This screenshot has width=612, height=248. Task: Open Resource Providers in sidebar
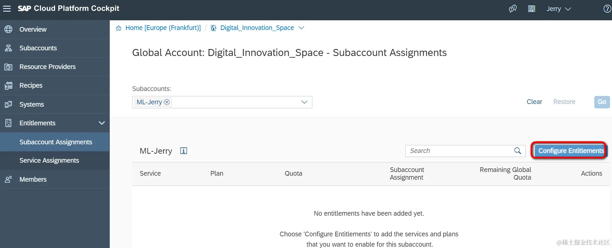pyautogui.click(x=47, y=67)
